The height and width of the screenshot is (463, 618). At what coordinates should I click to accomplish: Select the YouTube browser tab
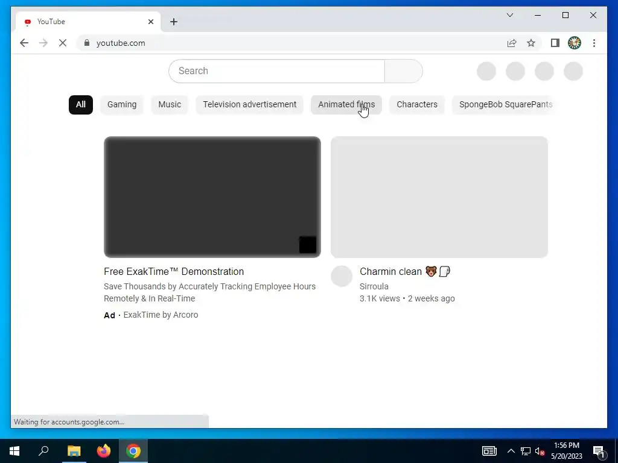pos(88,22)
